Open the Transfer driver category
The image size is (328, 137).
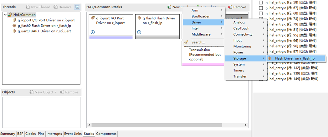coord(246,76)
